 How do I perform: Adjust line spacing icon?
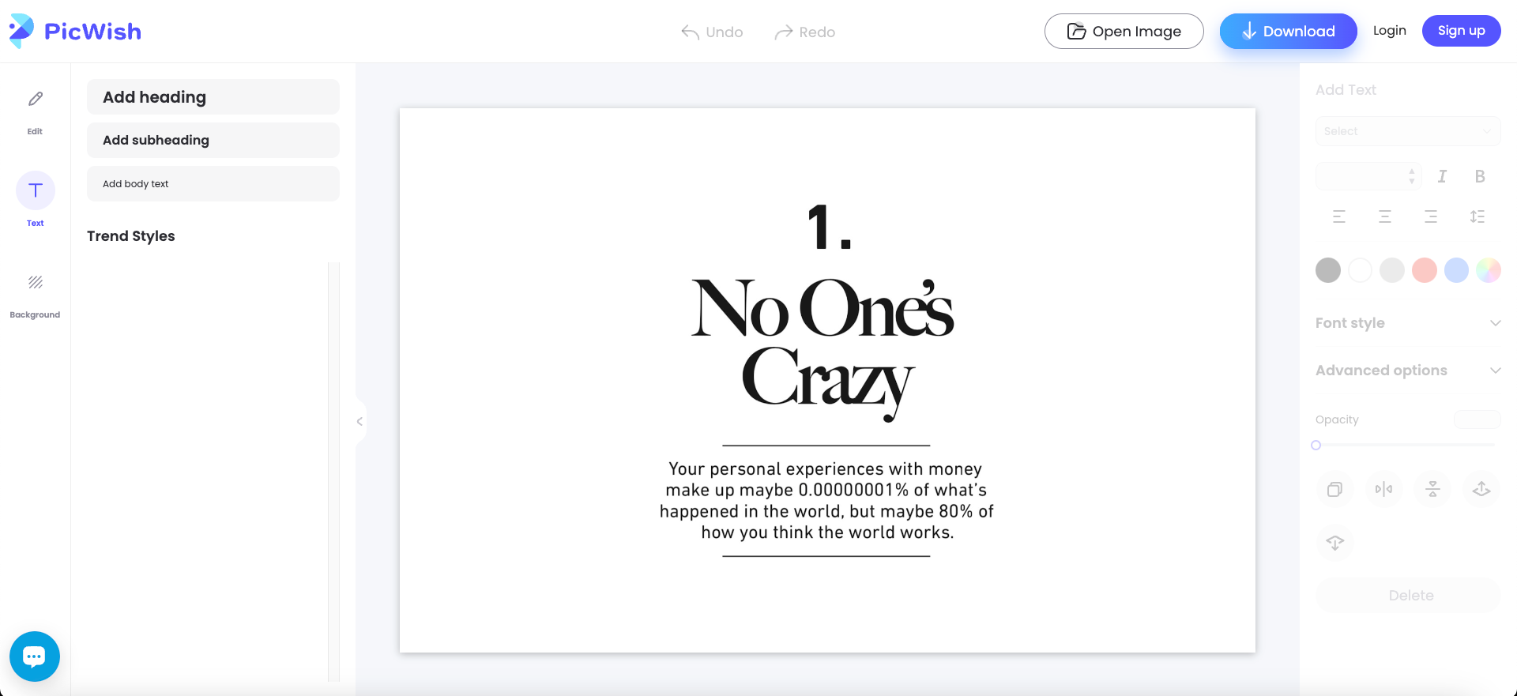coord(1477,216)
